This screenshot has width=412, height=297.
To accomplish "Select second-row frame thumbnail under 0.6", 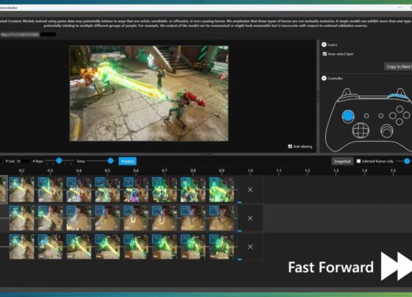I will 136,218.
